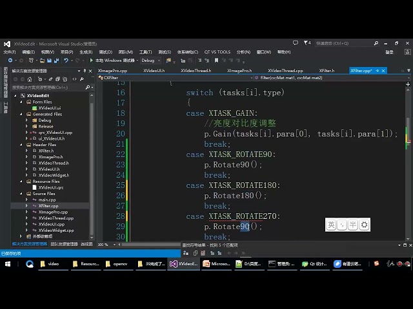Open Visual Studio from the Windows taskbar
This screenshot has width=413, height=309.
click(x=184, y=263)
